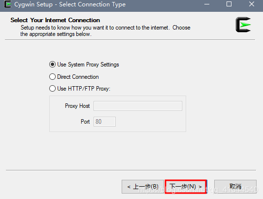Maximize the Cygwin Setup window
Image resolution: width=263 pixels, height=199 pixels.
tap(229, 4)
